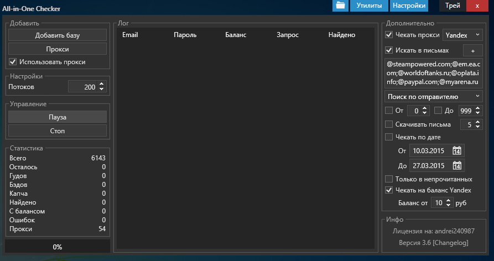Increase Потоков thread count
This screenshot has width=494, height=261.
(x=101, y=84)
